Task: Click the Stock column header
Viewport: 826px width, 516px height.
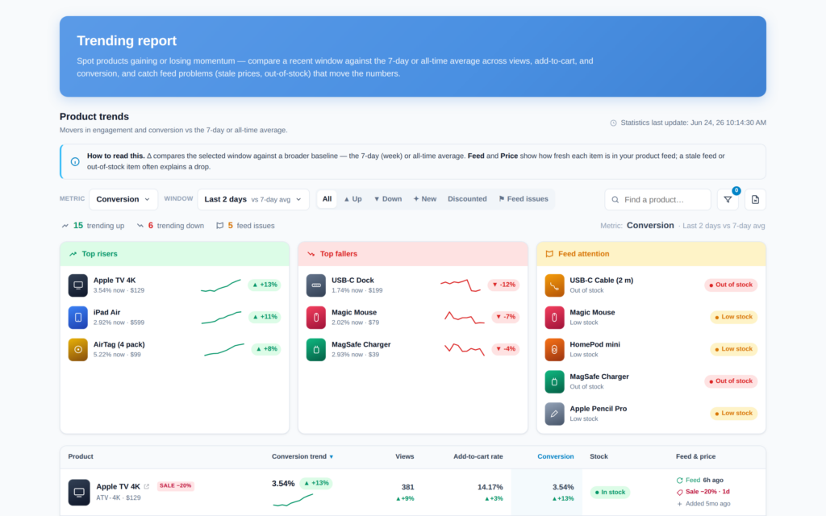Action: point(599,456)
